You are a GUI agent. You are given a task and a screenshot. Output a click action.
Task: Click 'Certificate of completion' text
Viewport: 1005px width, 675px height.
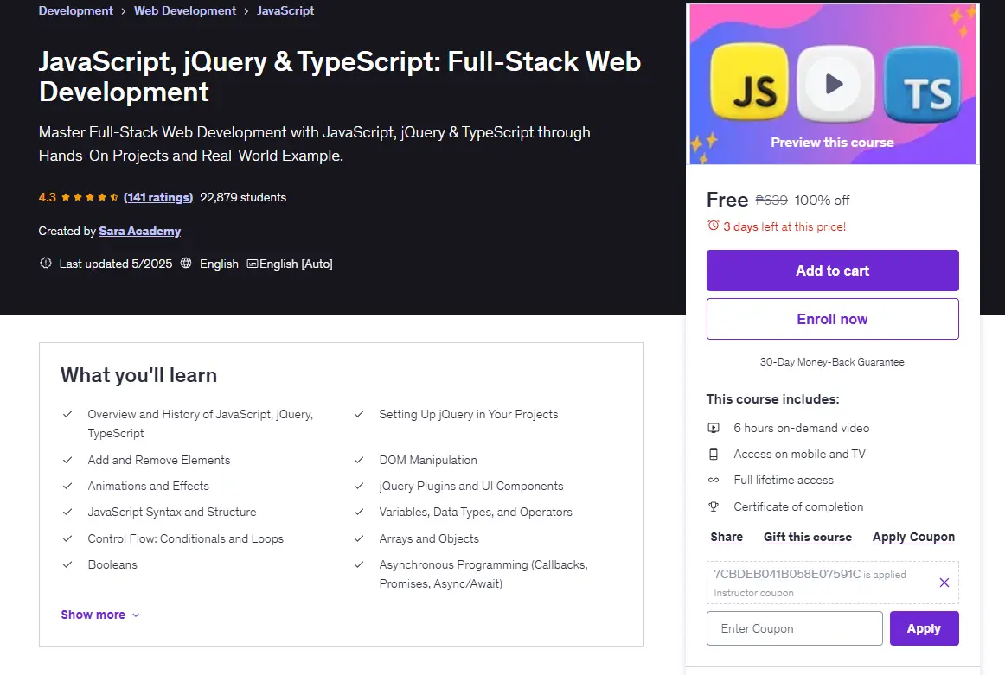pos(798,506)
